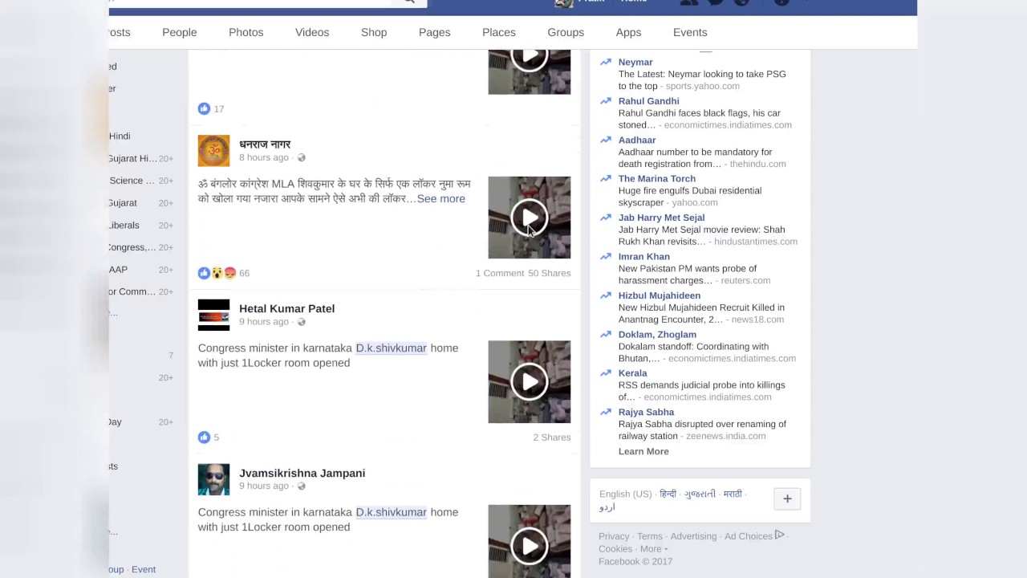This screenshot has width=1027, height=578.
Task: Open the Privacy footer link
Action: (x=614, y=536)
